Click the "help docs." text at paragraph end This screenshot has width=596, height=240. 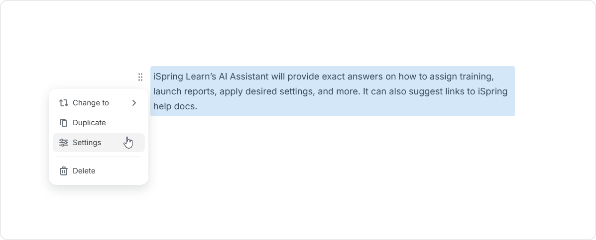(175, 106)
